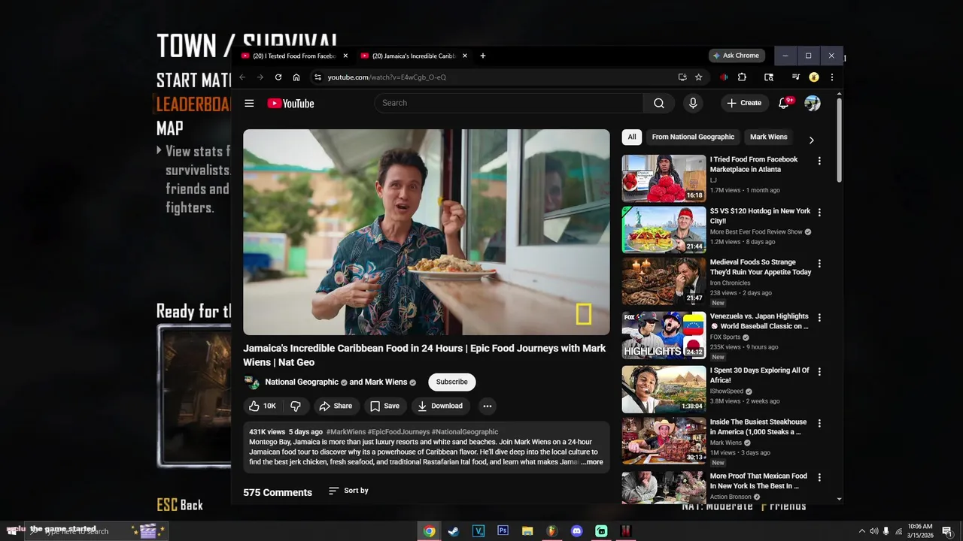Screen dimensions: 963x541
Task: Open Windows notification center icon
Action: [x=946, y=530]
